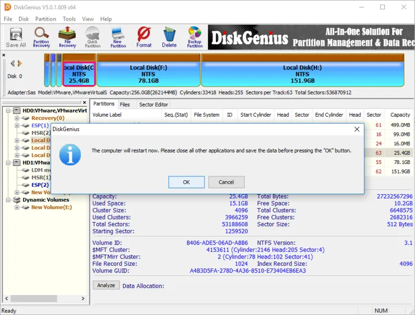This screenshot has height=315, width=415.
Task: Open the File Recovery tool
Action: click(67, 37)
